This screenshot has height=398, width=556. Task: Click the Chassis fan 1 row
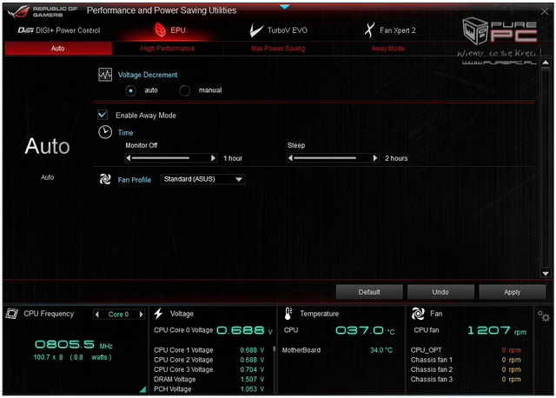pos(466,360)
